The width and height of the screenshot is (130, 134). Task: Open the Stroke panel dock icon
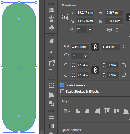[52, 117]
